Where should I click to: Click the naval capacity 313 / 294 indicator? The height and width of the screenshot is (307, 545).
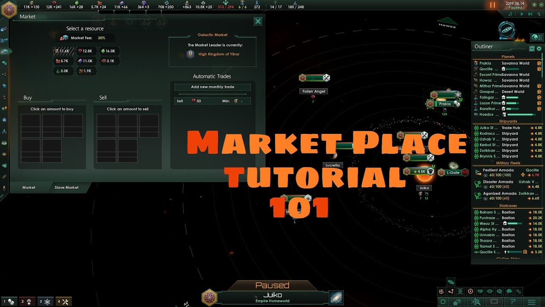click(226, 6)
